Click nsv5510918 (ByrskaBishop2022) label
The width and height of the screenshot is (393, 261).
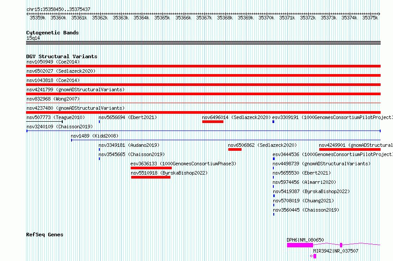169,173
